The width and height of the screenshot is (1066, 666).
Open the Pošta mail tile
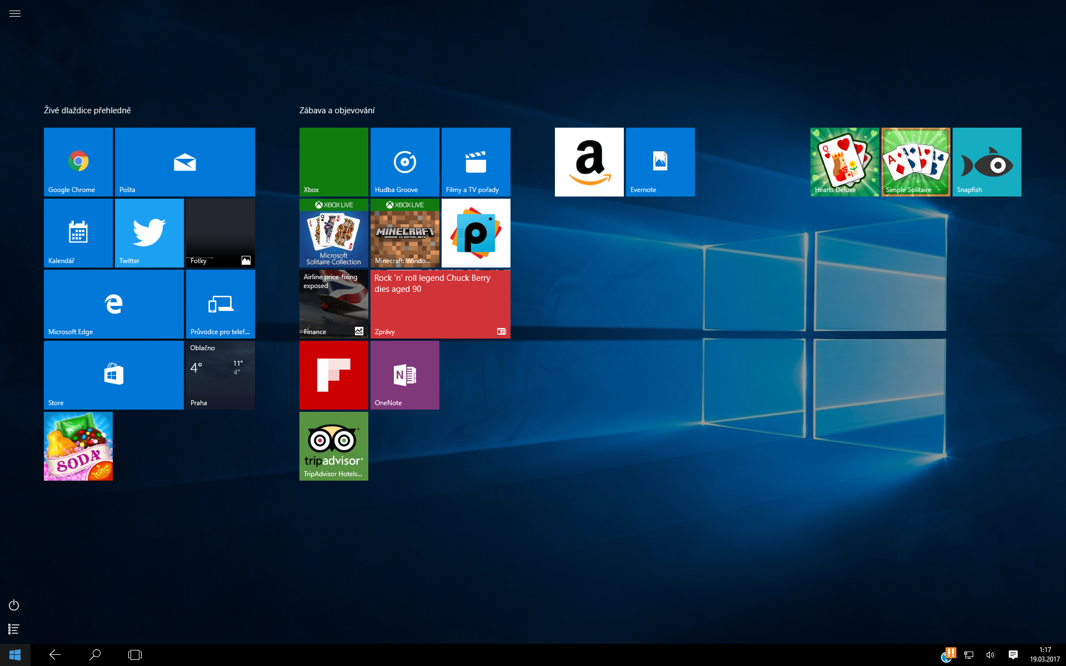[185, 162]
